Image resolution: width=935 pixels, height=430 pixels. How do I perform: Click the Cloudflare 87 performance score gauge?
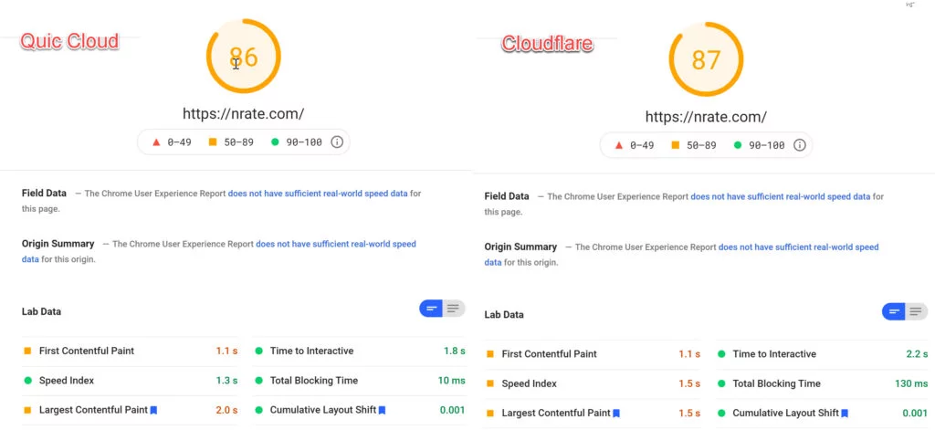[706, 59]
